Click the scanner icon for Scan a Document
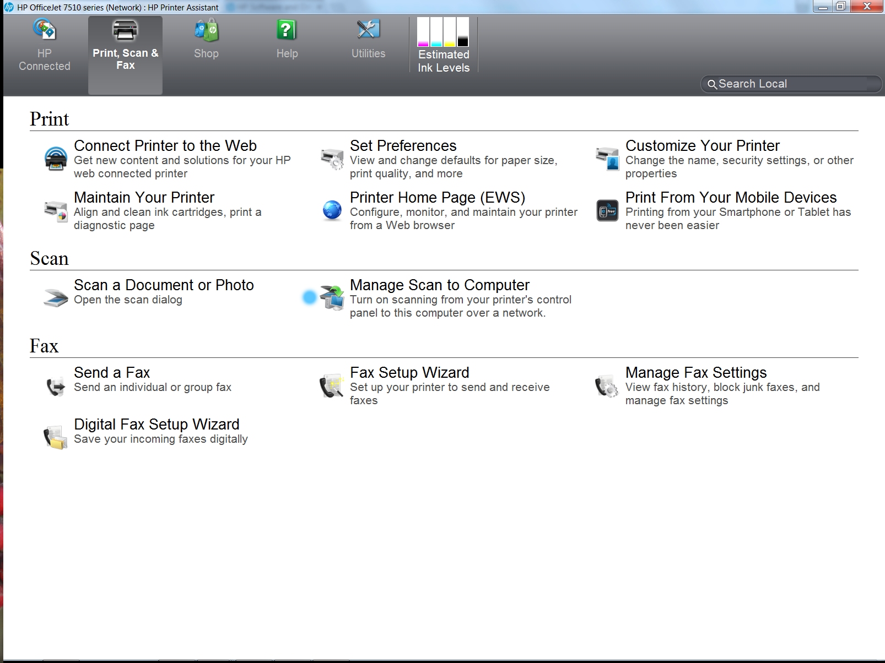885x663 pixels. click(56, 298)
